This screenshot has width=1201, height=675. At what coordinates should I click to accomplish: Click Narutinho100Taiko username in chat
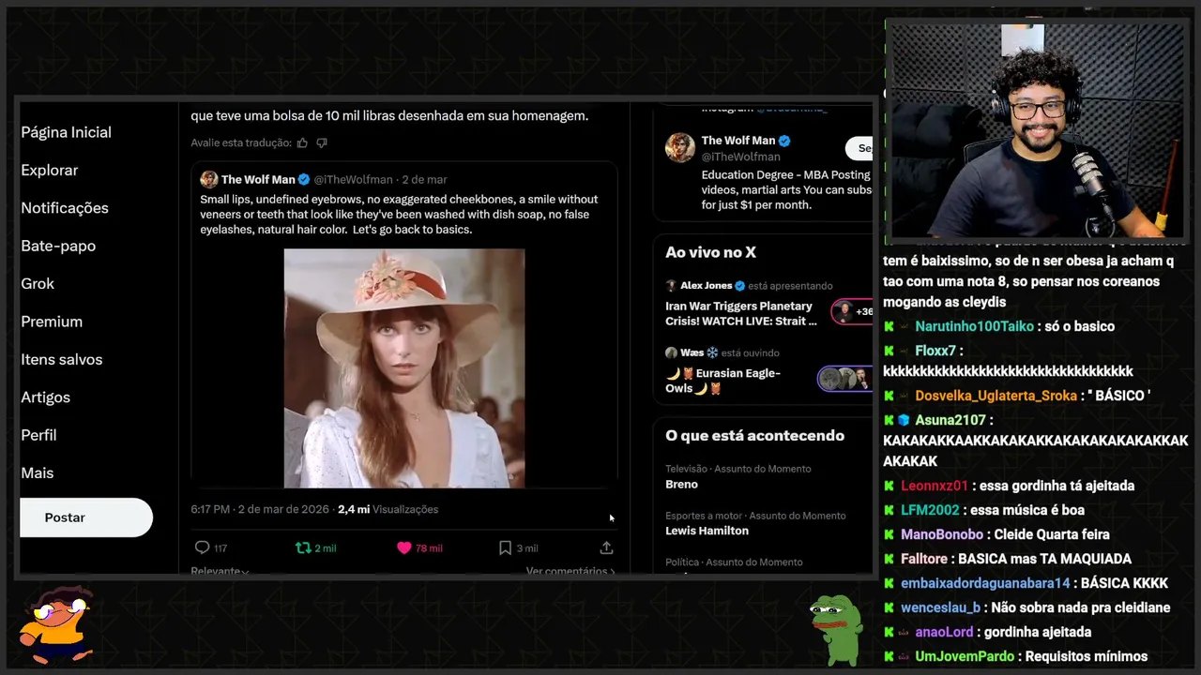pos(975,326)
